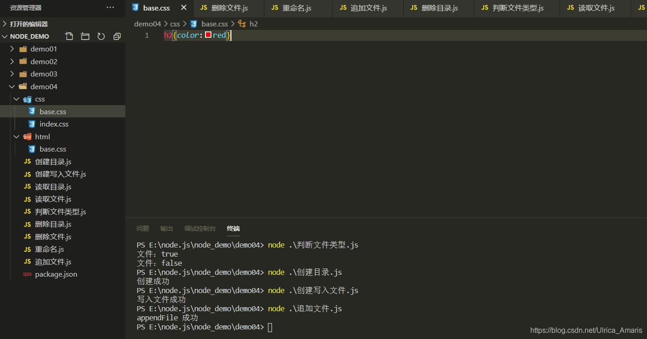Click css in the breadcrumb
This screenshot has height=339, width=647.
point(175,24)
